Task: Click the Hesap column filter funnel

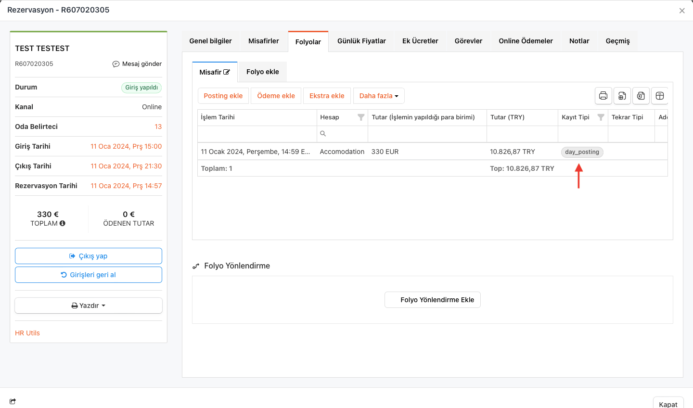Action: click(x=361, y=117)
